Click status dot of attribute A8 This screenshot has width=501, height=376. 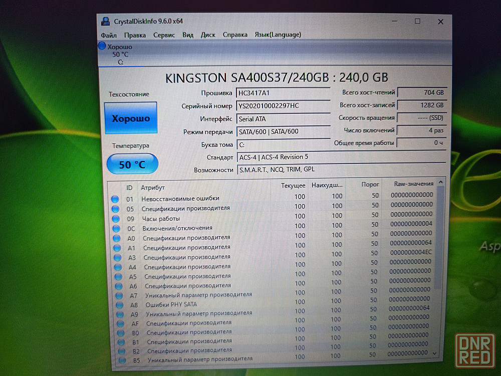click(120, 305)
